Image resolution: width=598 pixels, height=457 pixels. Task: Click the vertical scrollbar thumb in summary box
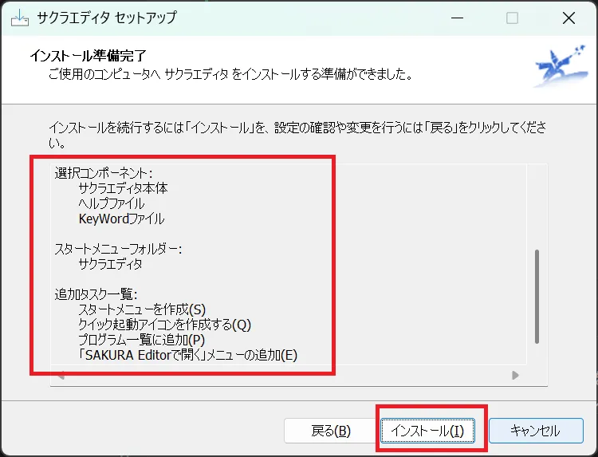pyautogui.click(x=537, y=297)
